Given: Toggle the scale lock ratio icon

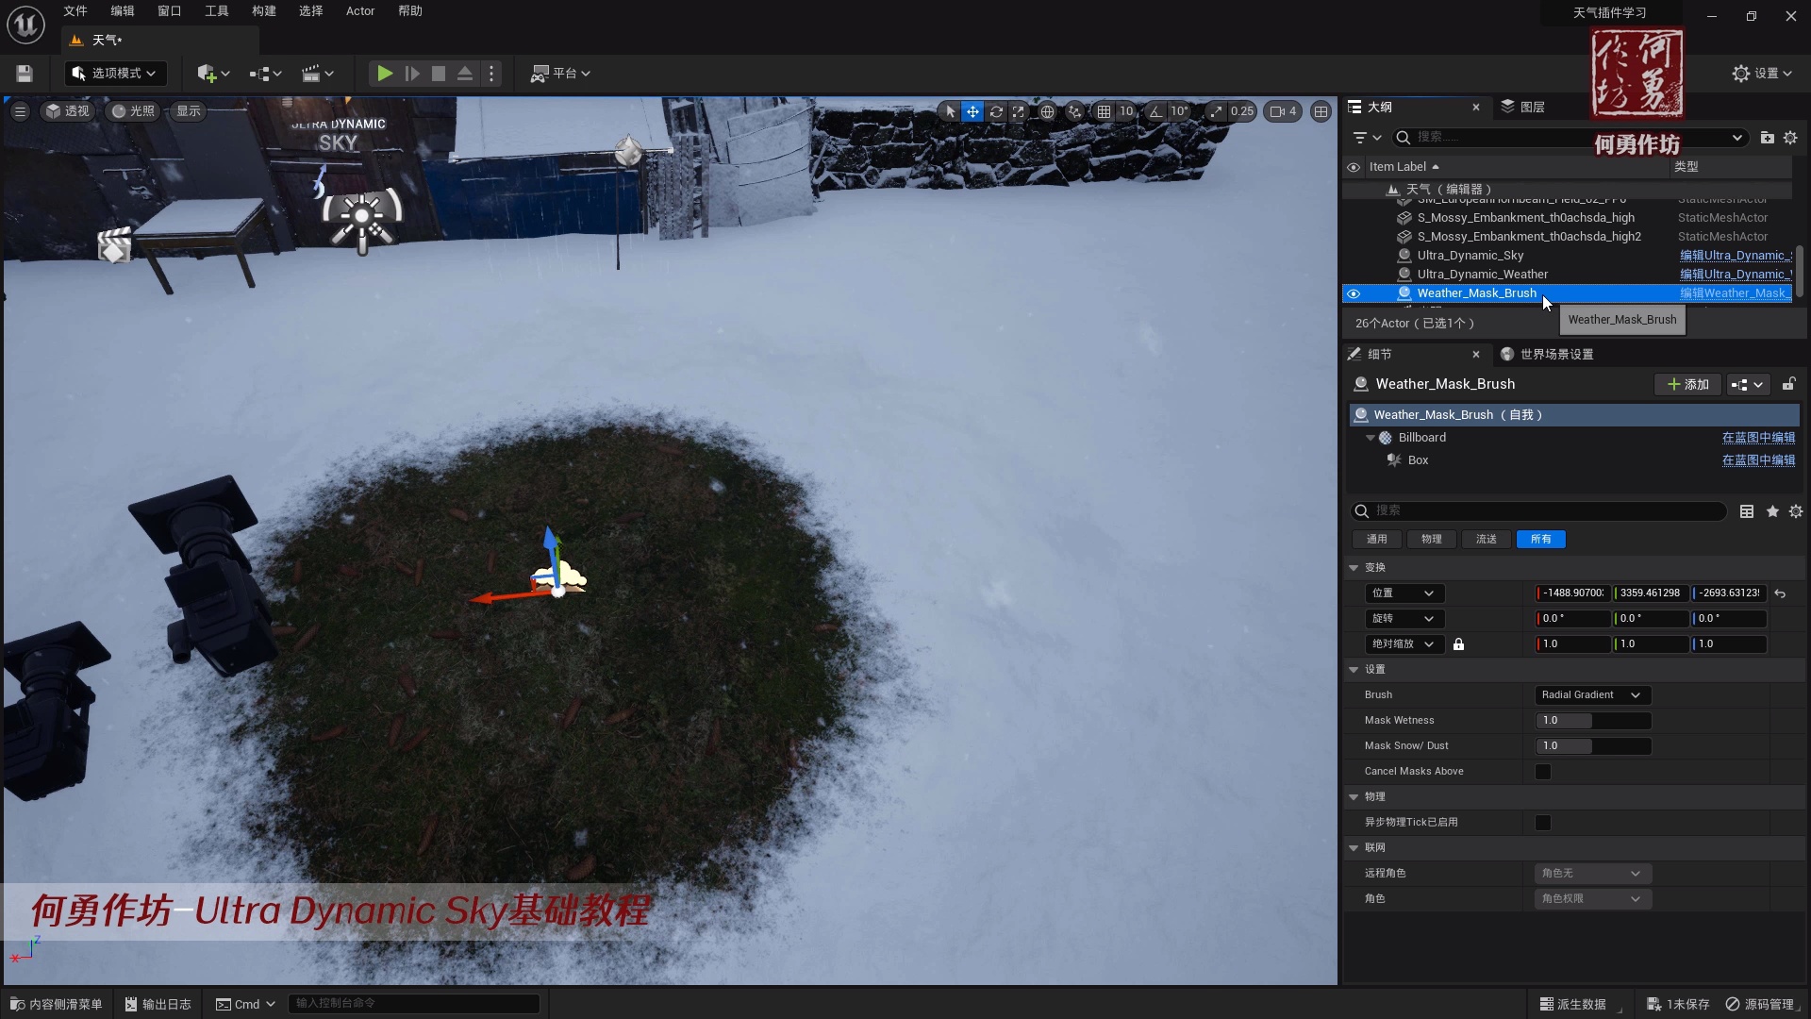Looking at the screenshot, I should pyautogui.click(x=1458, y=644).
